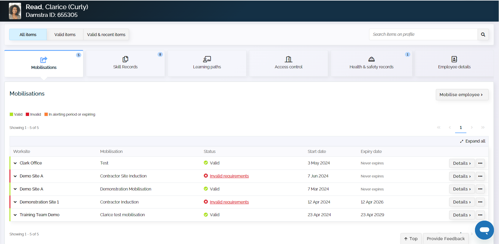Open more options for Training Team Demo row
Viewport: 499px width, 244px height.
pos(480,215)
